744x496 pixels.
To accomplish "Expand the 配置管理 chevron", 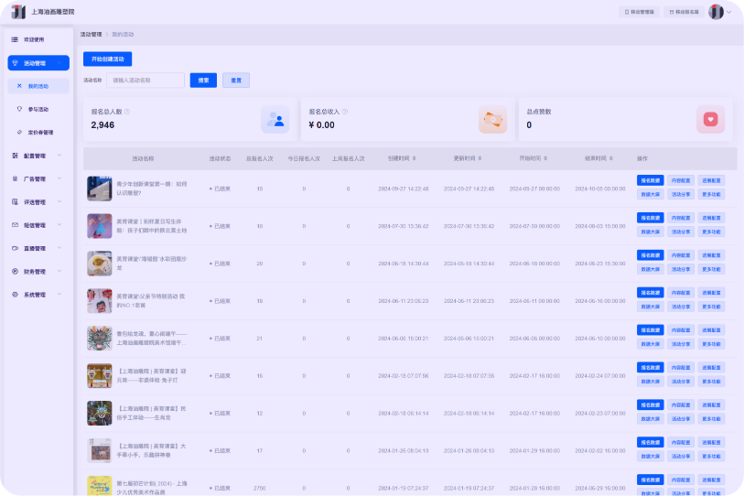I will coord(59,156).
